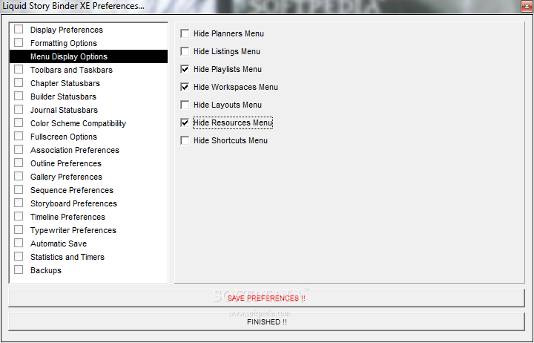
Task: Click the box next to Automatic Save
Action: (19, 243)
